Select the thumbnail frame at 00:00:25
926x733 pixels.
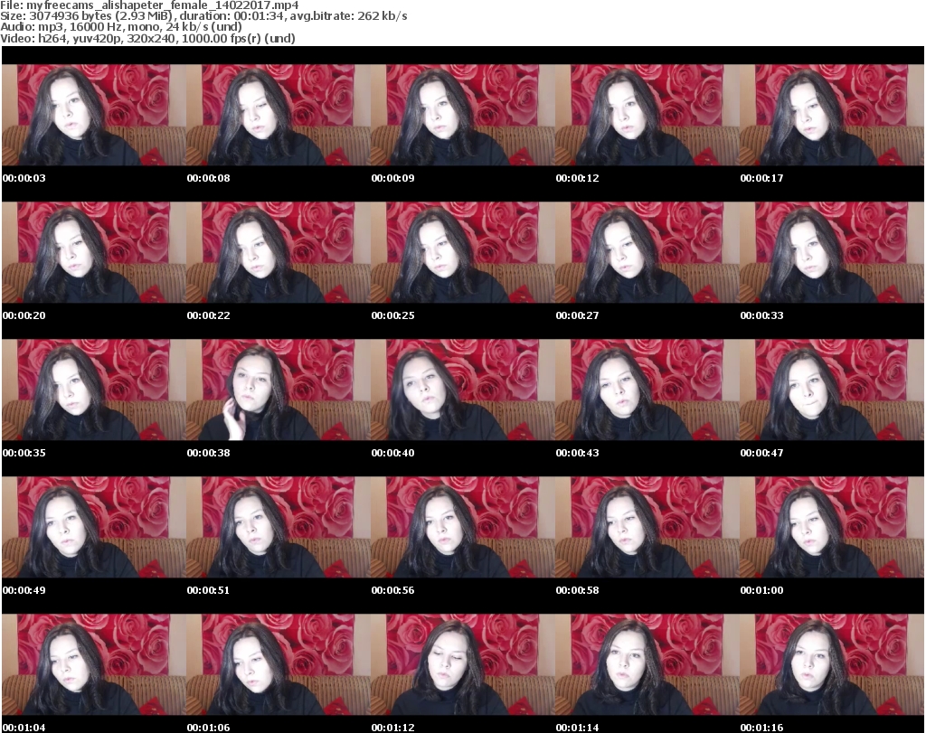(x=463, y=252)
